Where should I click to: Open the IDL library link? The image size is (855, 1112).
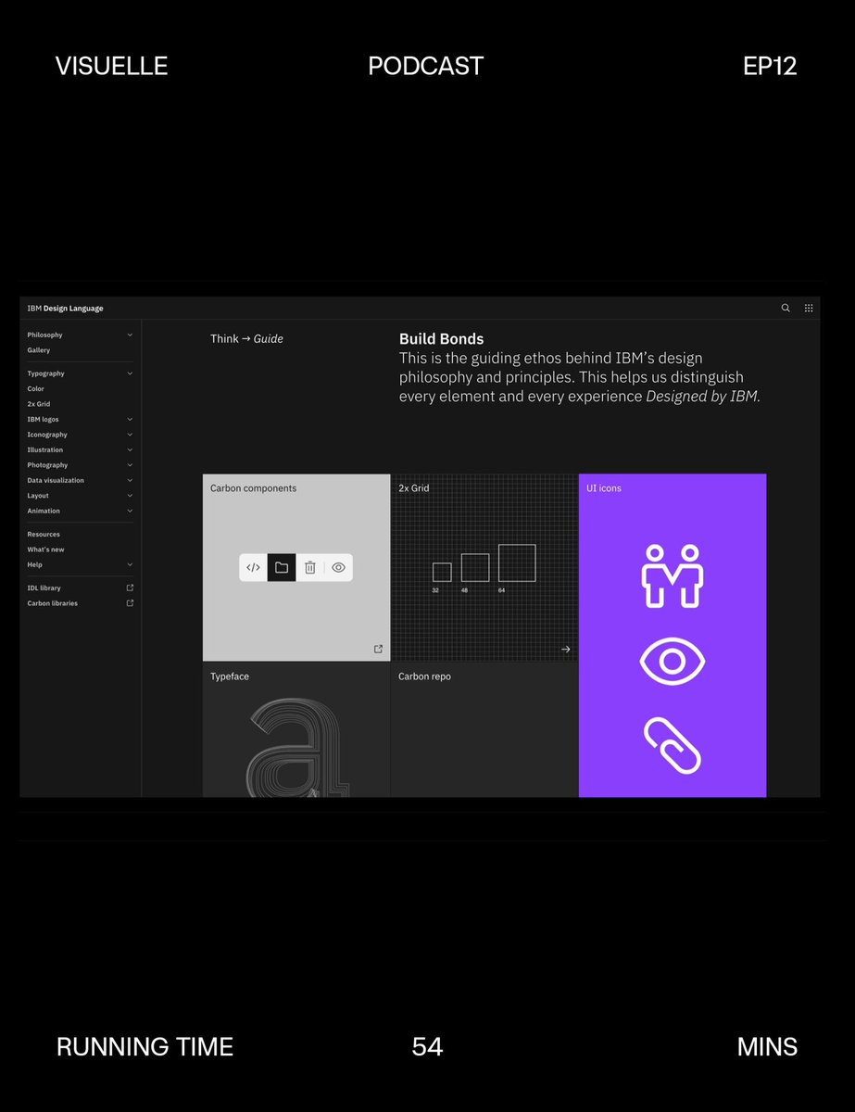tap(44, 588)
